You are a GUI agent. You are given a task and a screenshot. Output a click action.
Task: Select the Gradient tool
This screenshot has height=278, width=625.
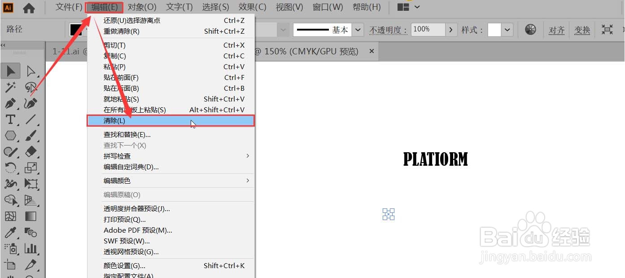pos(31,216)
